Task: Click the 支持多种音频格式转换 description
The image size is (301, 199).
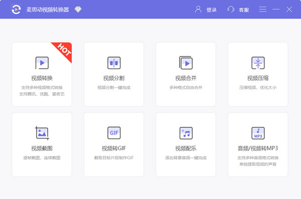Action: pos(258,158)
